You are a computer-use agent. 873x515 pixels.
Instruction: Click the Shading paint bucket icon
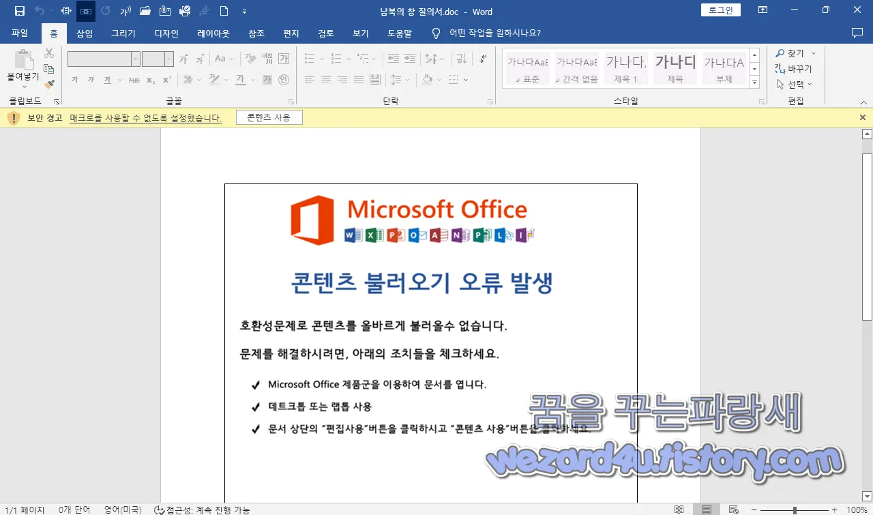point(427,80)
